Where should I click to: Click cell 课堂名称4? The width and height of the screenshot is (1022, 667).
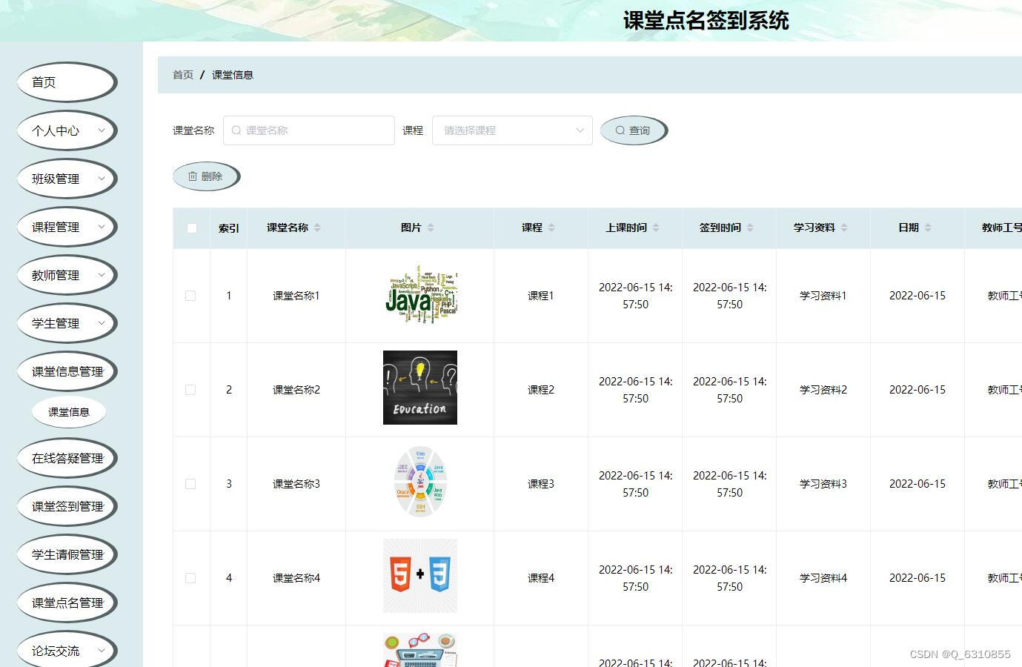(x=296, y=578)
